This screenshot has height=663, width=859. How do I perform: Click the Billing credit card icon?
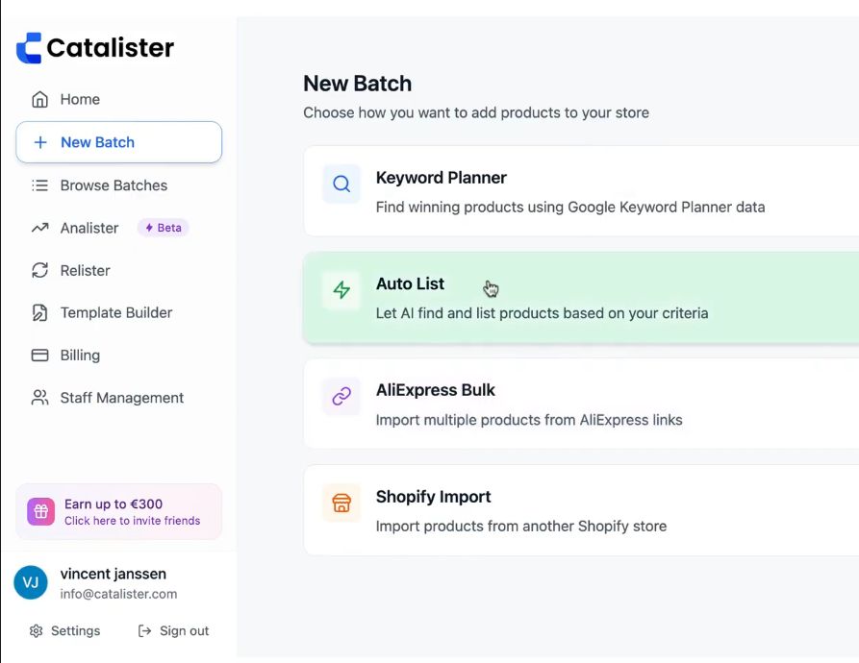point(39,356)
